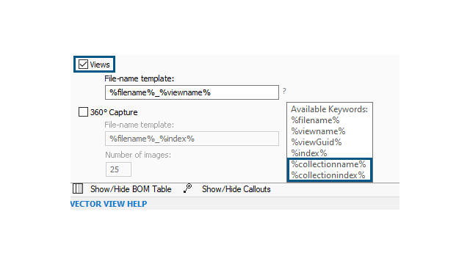Open the VECTOR VIEW HELP link
Screen dimensions: 470x264
(109, 204)
